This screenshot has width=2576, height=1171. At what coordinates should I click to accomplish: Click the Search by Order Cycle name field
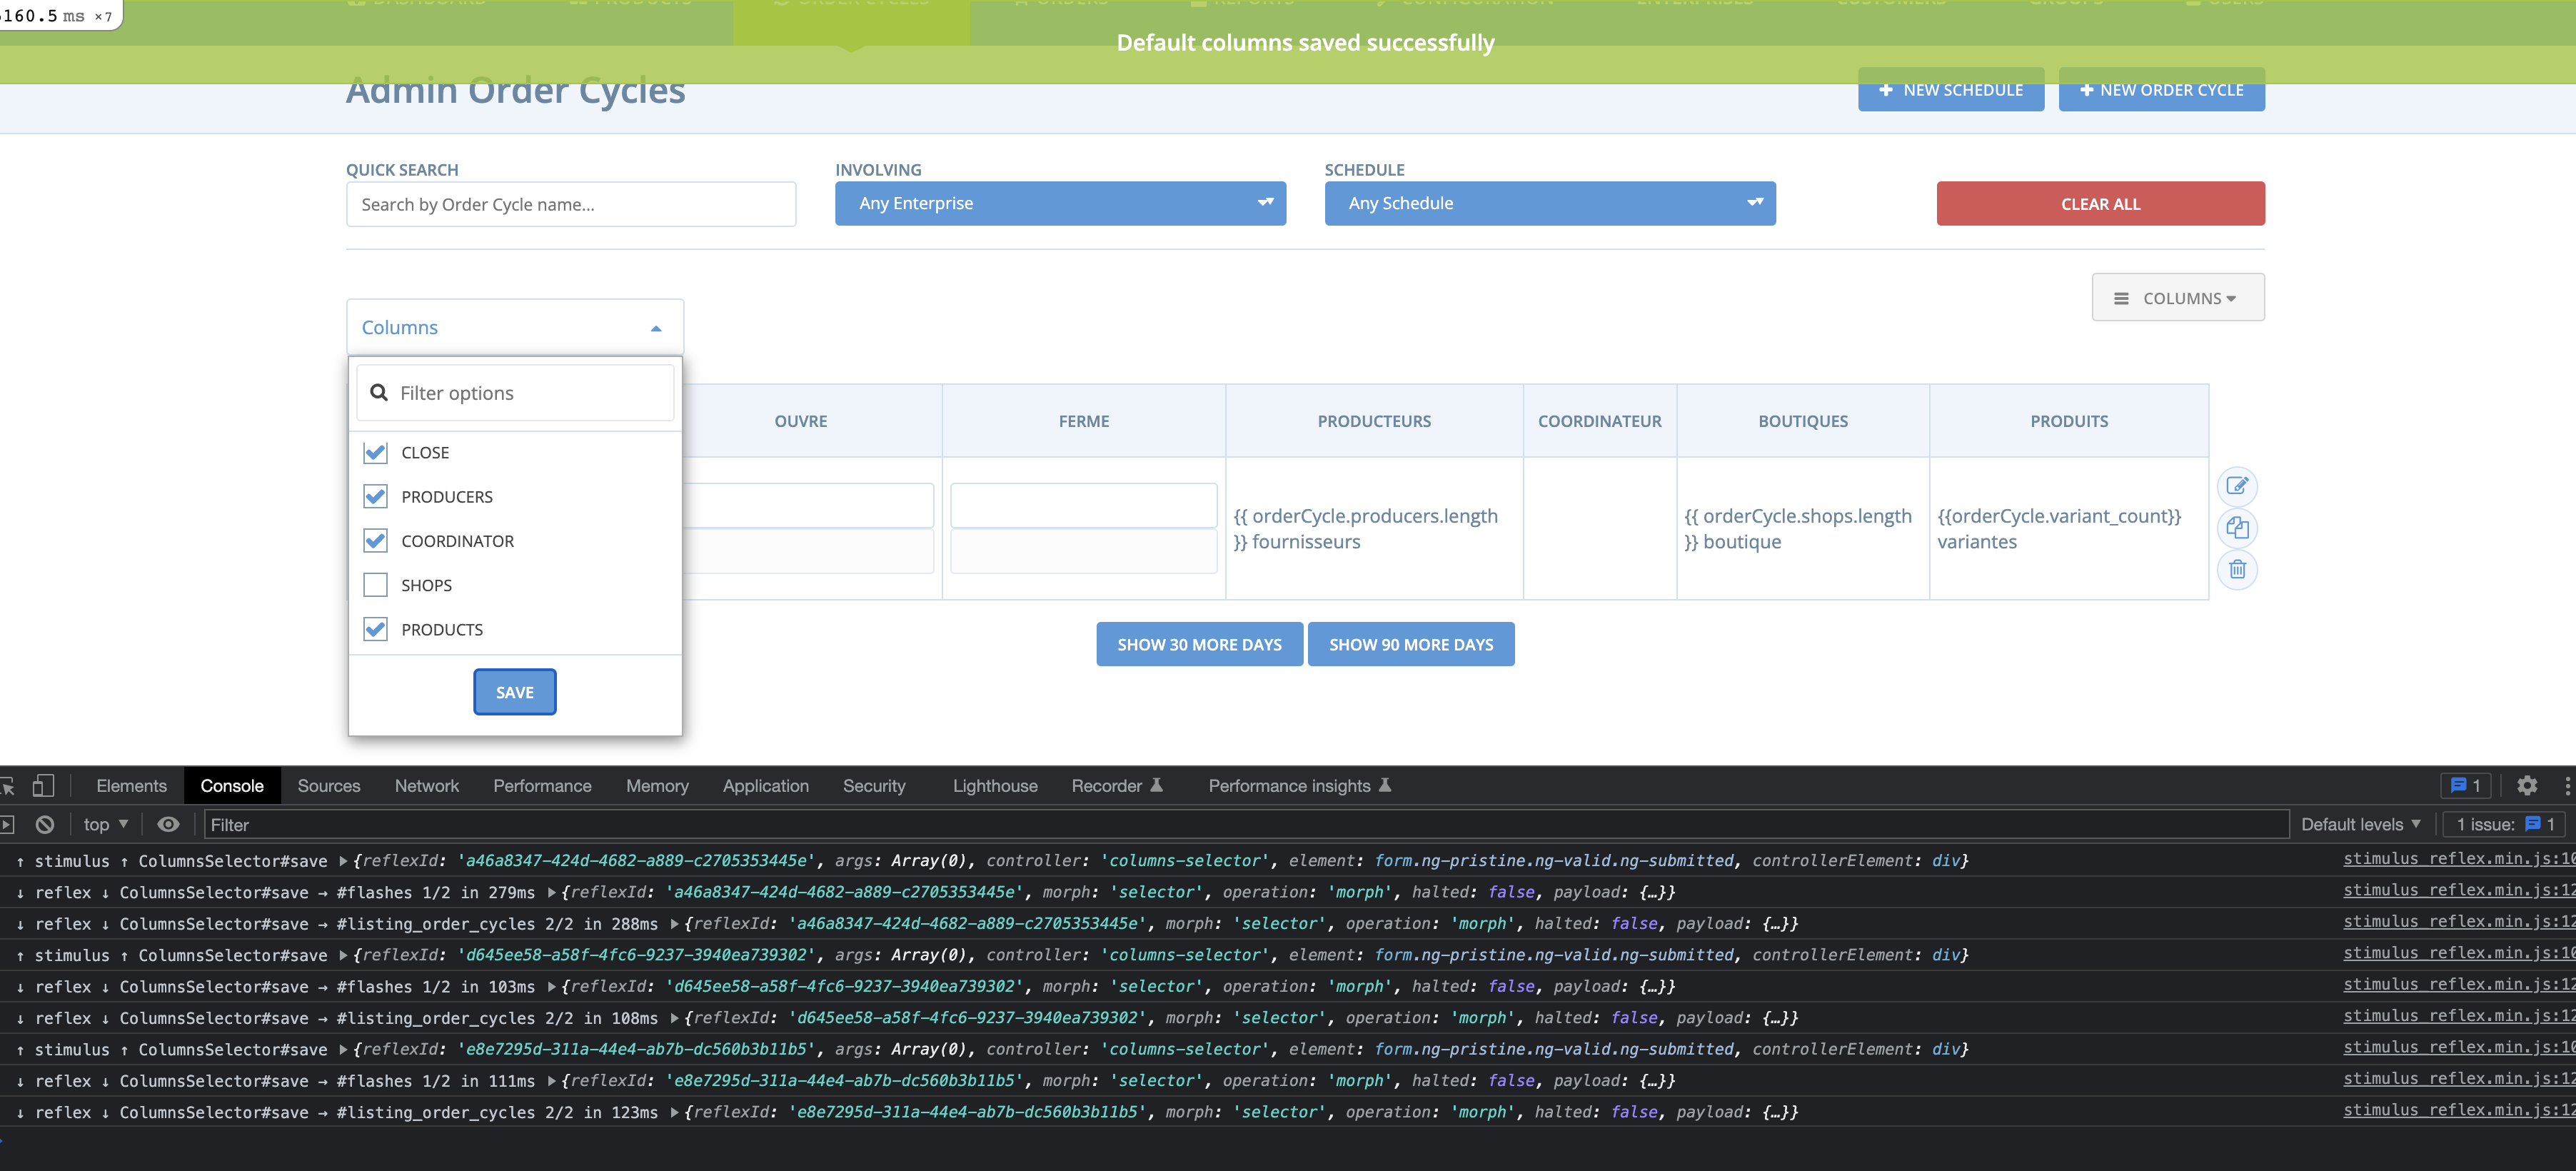pyautogui.click(x=571, y=204)
